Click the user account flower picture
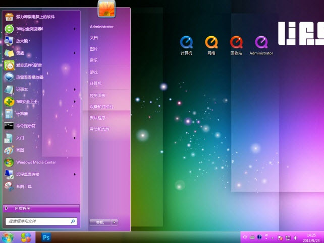 coord(106,9)
